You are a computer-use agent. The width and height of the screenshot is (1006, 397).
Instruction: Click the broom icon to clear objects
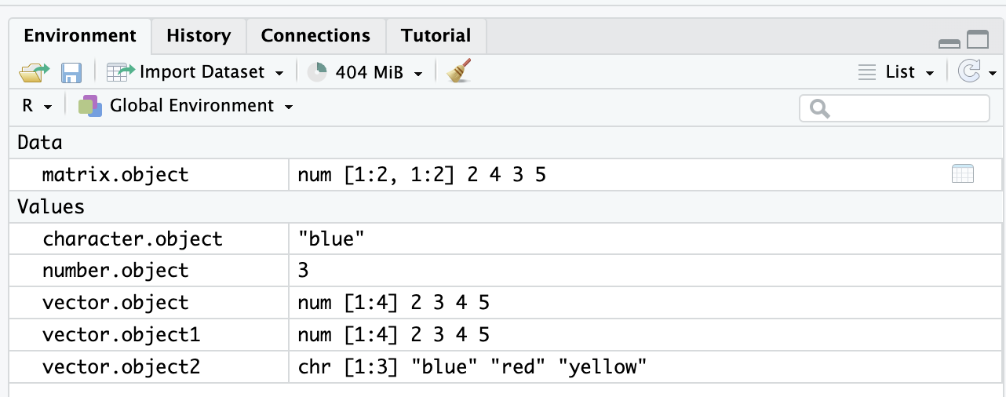(458, 71)
